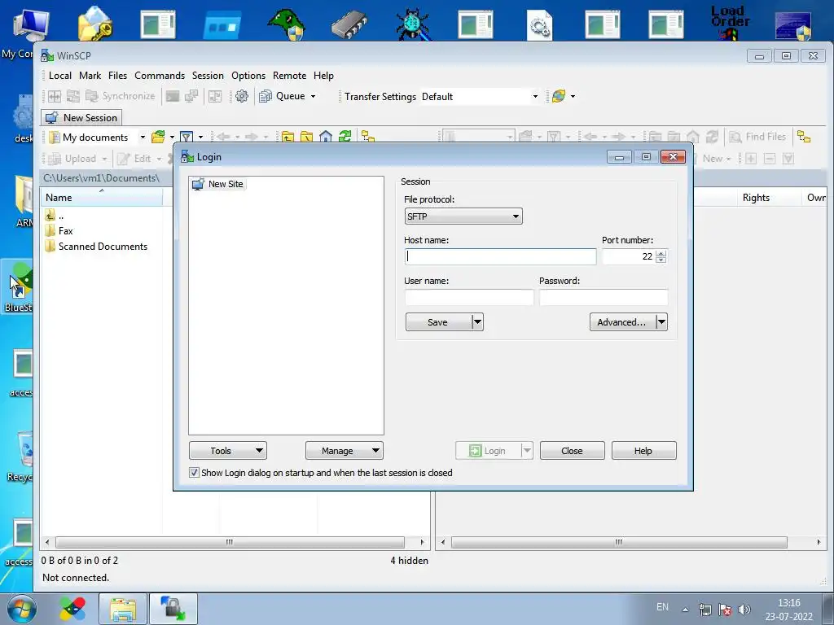Select the New Session tab
834x625 pixels.
tap(82, 117)
